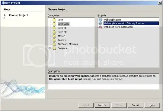Expand the Samples category tree node
Viewport: 163px width, 111px height.
click(x=50, y=48)
